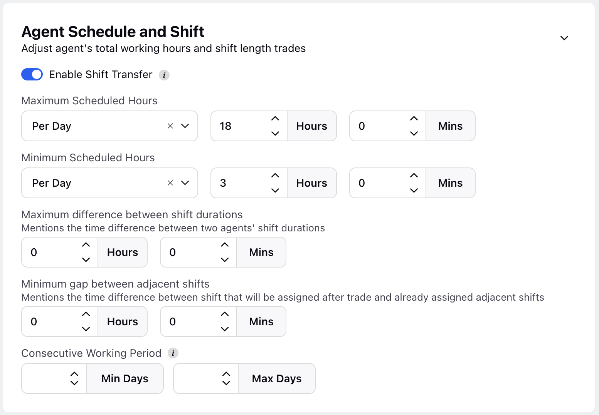
Task: Increment the Minimum Scheduled Hours value of 3
Action: point(275,176)
